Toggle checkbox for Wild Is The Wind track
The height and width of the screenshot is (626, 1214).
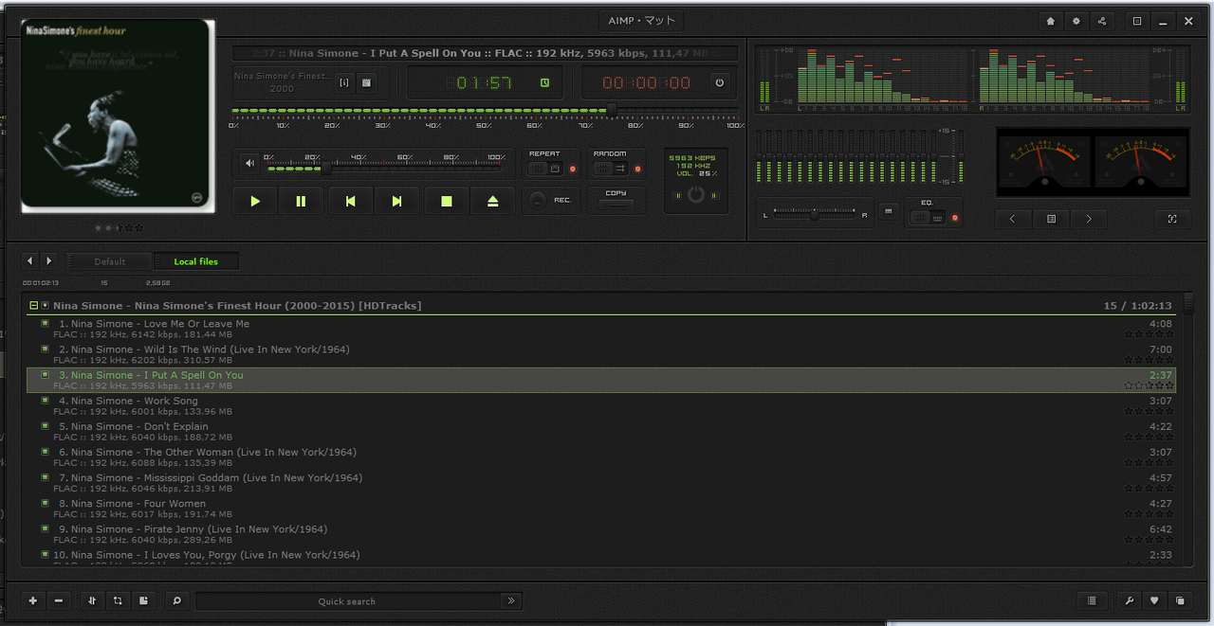point(45,349)
